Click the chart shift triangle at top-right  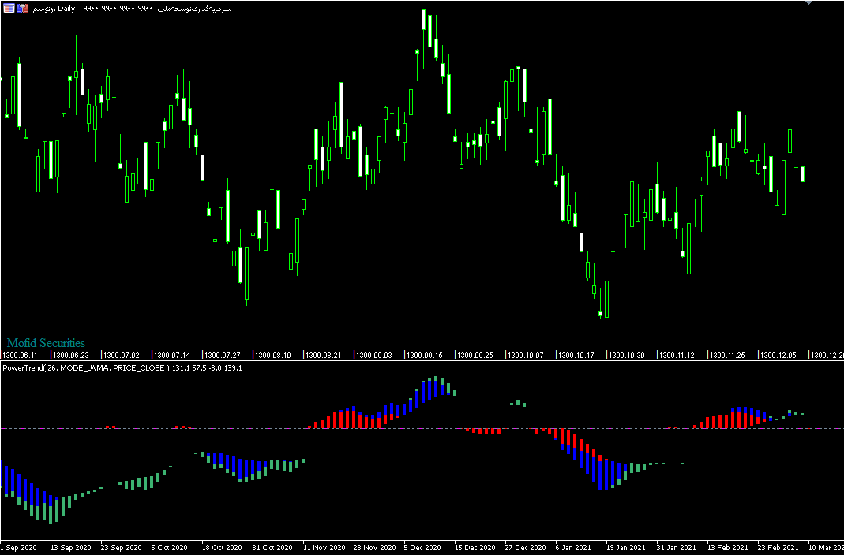tap(830, 4)
